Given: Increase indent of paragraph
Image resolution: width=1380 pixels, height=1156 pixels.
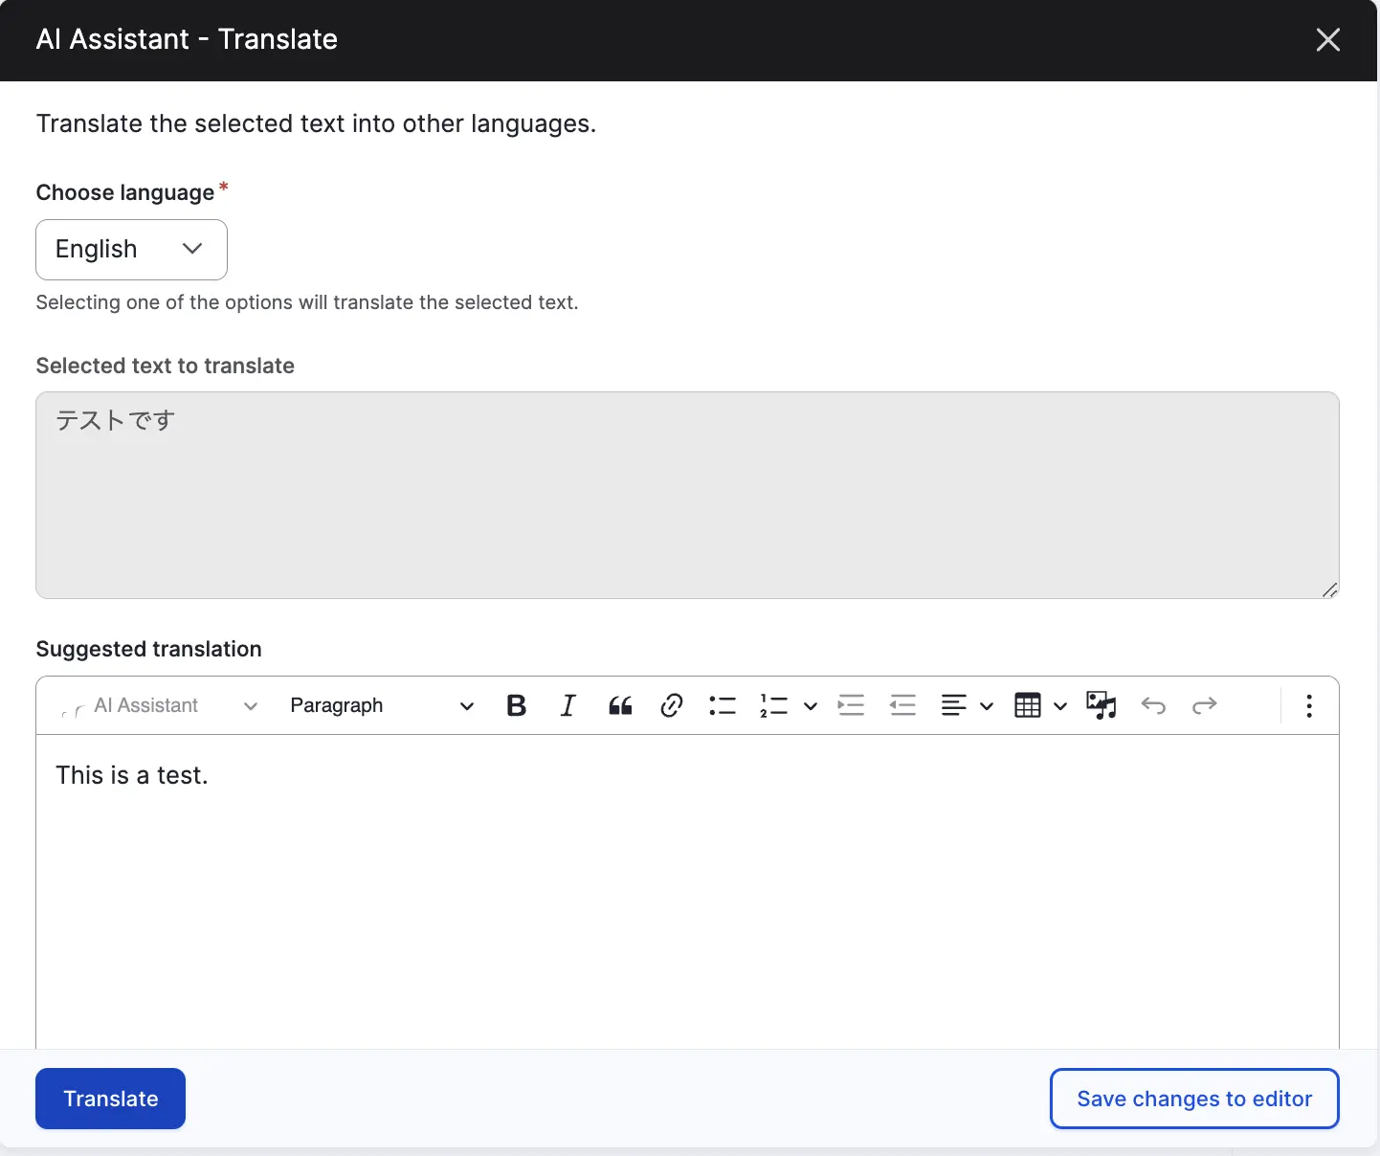Looking at the screenshot, I should tap(851, 706).
